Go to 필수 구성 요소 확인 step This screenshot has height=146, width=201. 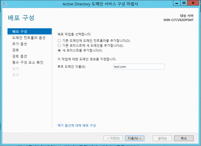(28, 62)
